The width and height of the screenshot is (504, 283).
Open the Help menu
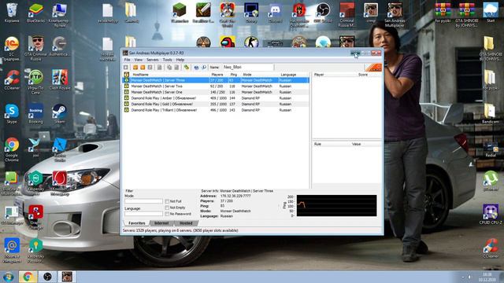point(180,60)
